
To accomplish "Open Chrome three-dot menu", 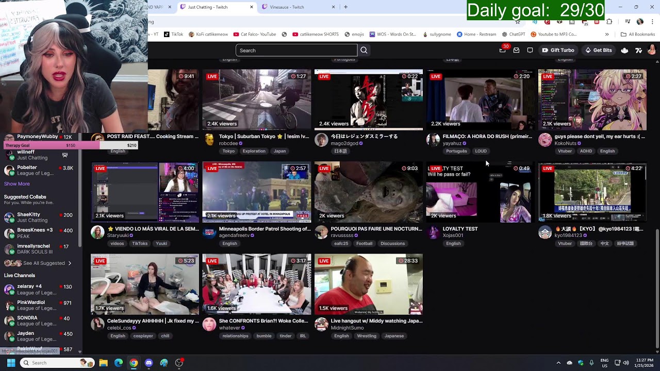I will coord(652,22).
